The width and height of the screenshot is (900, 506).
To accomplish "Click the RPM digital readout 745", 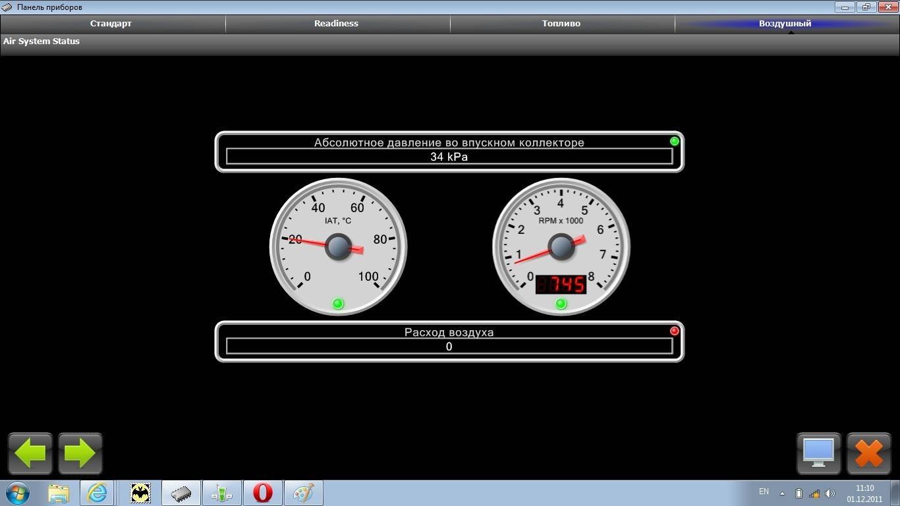I will click(561, 285).
